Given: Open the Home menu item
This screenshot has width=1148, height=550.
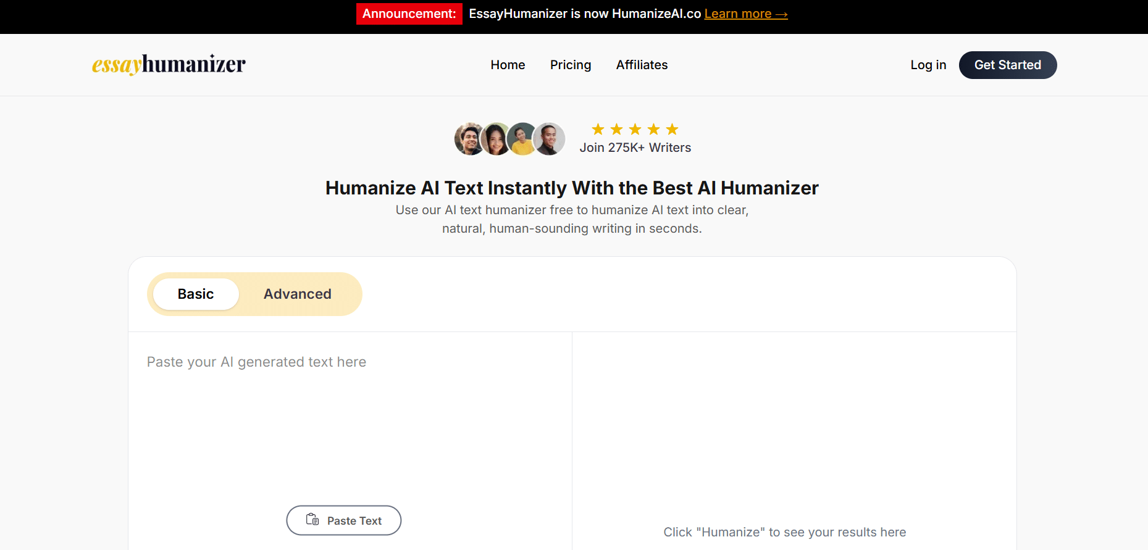Looking at the screenshot, I should tap(508, 65).
